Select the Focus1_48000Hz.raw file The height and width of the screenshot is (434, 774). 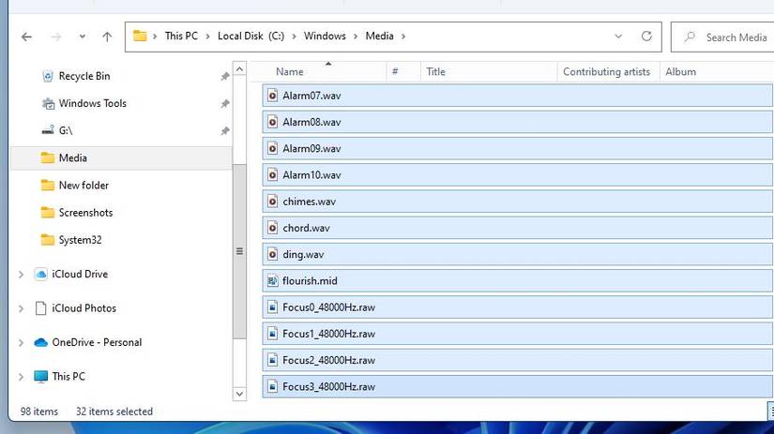pos(517,334)
